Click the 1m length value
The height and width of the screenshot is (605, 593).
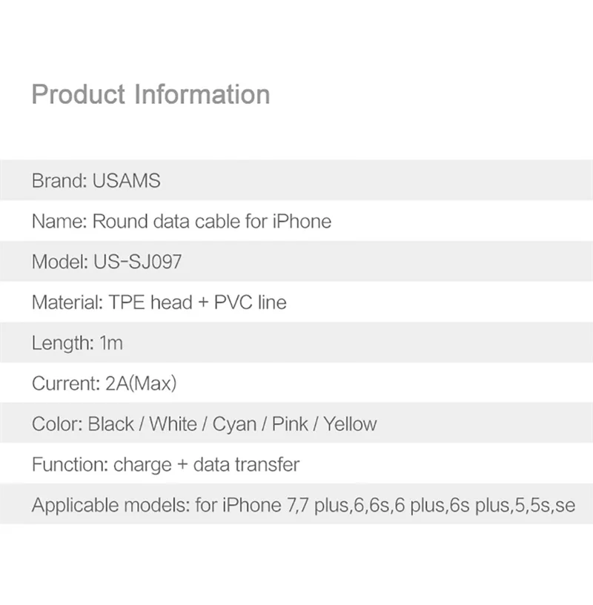click(110, 343)
